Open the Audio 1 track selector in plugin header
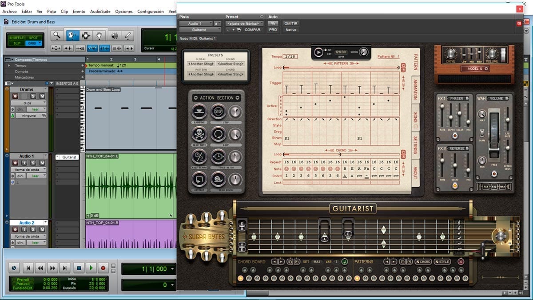This screenshot has width=533, height=300. tap(196, 24)
